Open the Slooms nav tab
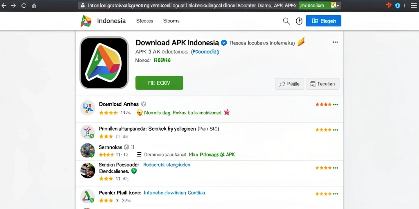Viewport: 419px width, 209px height. 171,21
